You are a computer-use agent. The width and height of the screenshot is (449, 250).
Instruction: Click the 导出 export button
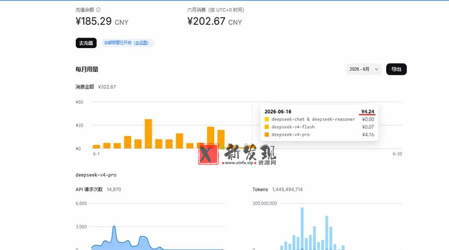[396, 69]
